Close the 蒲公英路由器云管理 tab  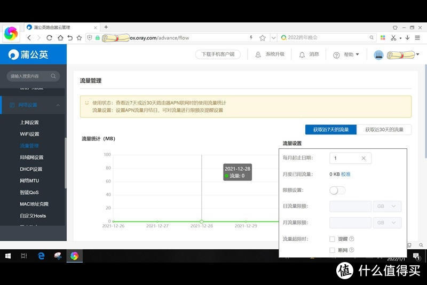[x=96, y=28]
